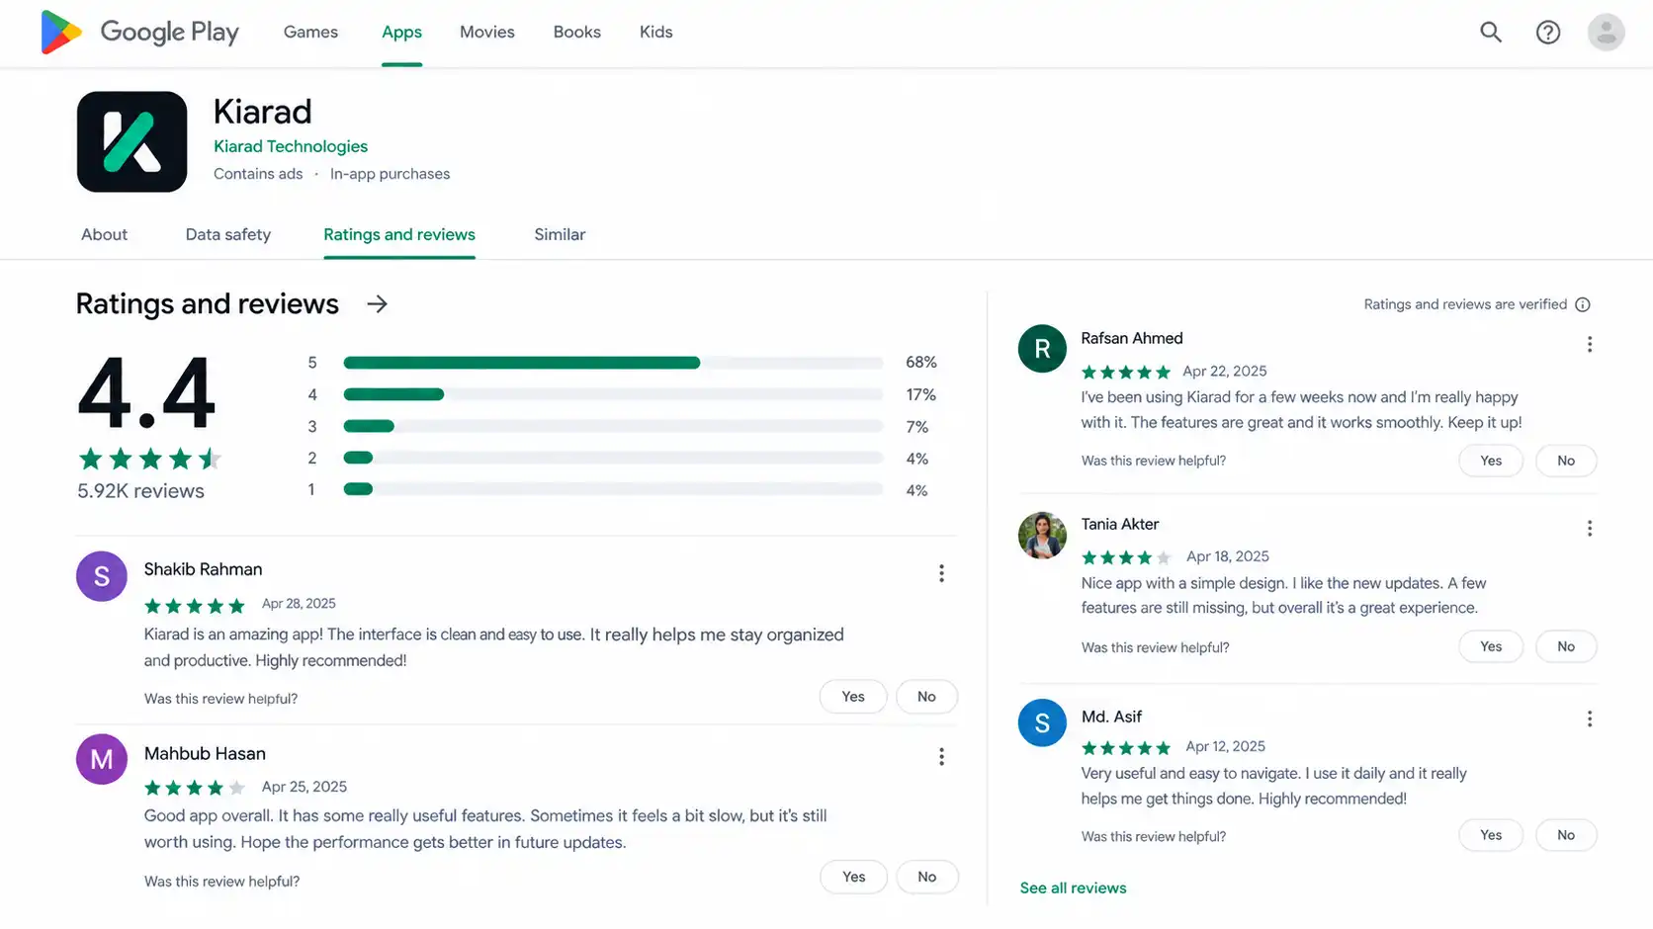Click the Kiarad app icon
1653x929 pixels.
131,141
